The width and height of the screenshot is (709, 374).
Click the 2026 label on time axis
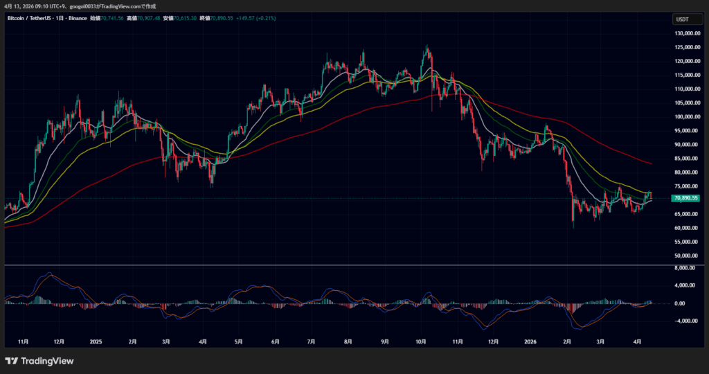pos(530,342)
